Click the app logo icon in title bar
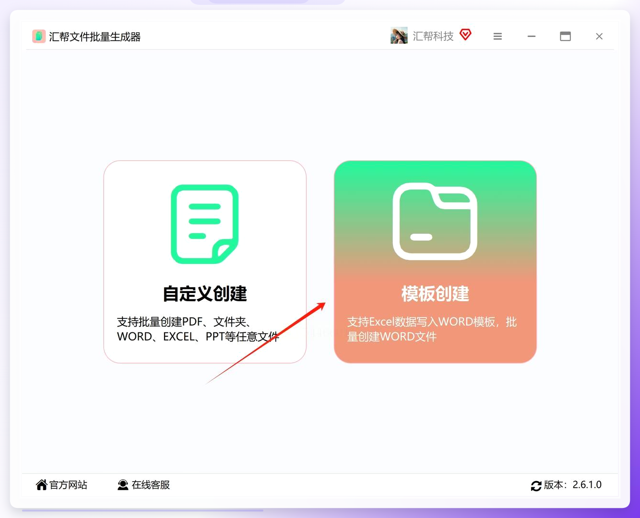 tap(39, 36)
